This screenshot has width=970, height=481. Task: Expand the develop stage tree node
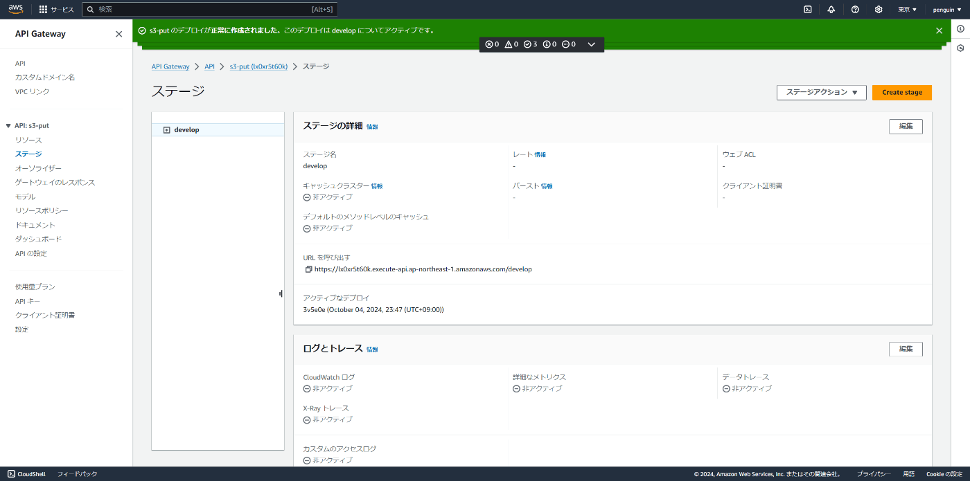(x=166, y=130)
